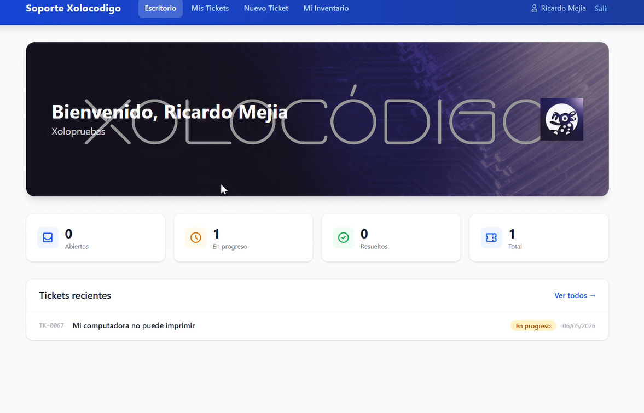Click the Soporte Xolocodigo brand title
The image size is (644, 413).
click(x=73, y=8)
